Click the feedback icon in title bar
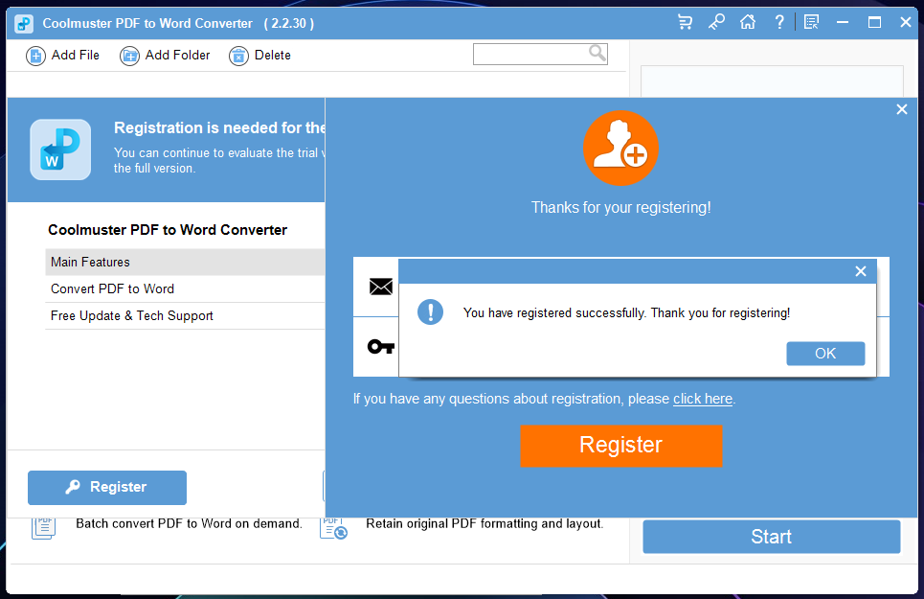The width and height of the screenshot is (924, 599). click(811, 22)
